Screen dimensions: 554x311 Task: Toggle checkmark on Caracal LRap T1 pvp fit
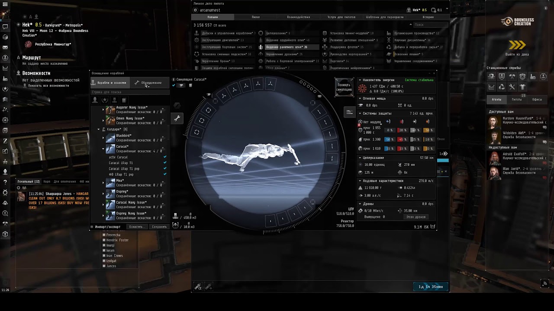pos(165,168)
